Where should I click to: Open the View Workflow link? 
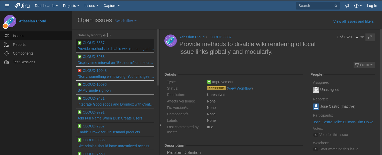click(240, 88)
